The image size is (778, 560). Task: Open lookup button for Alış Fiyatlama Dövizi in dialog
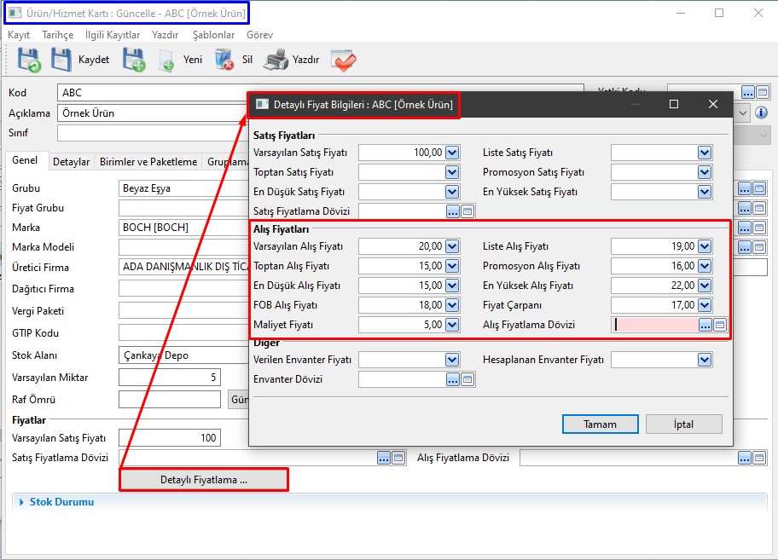[705, 325]
